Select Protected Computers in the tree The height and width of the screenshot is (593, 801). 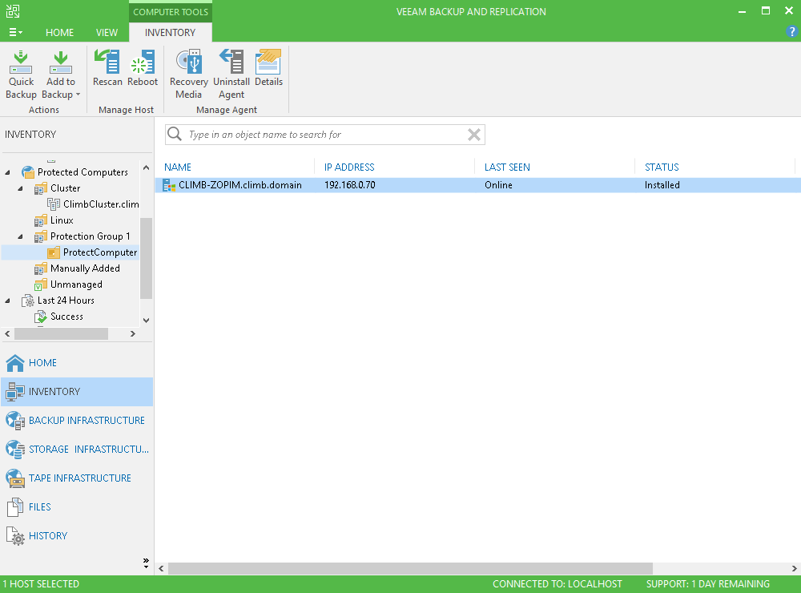[x=83, y=172]
